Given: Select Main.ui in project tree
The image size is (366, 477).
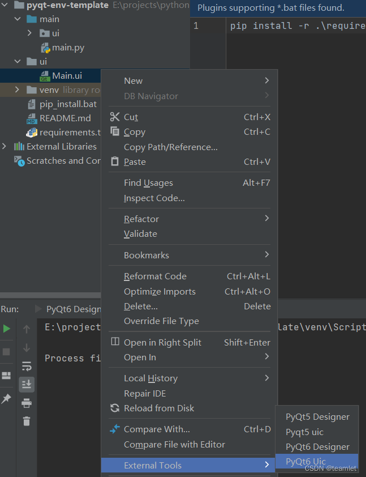Looking at the screenshot, I should [67, 76].
